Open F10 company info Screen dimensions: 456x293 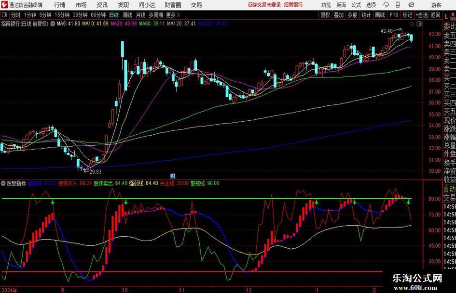[394, 15]
